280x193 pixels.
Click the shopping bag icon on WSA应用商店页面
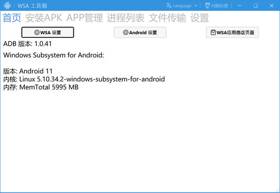point(213,32)
